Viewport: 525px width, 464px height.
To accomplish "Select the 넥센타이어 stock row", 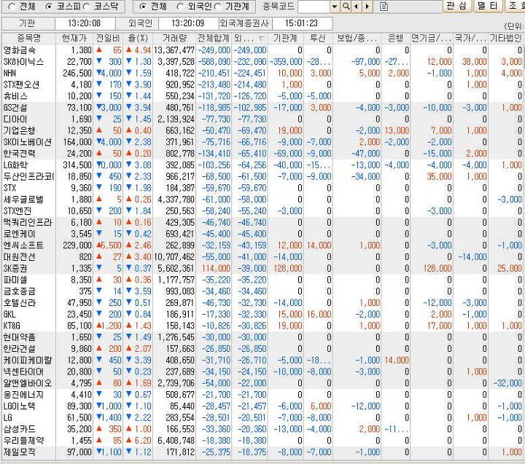I will (x=262, y=371).
